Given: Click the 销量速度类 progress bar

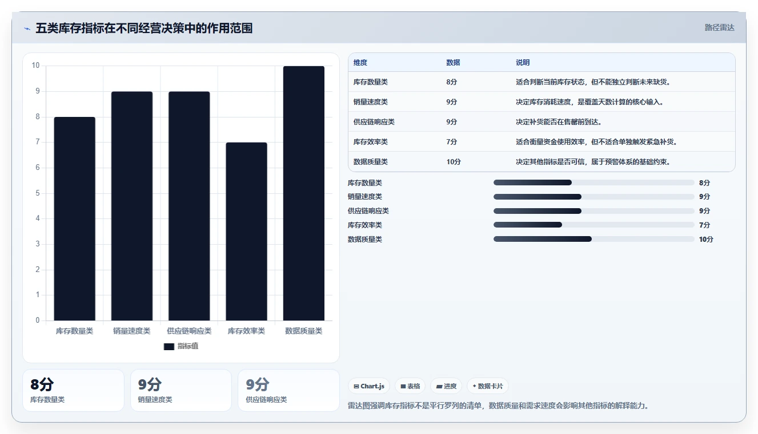Looking at the screenshot, I should [594, 196].
